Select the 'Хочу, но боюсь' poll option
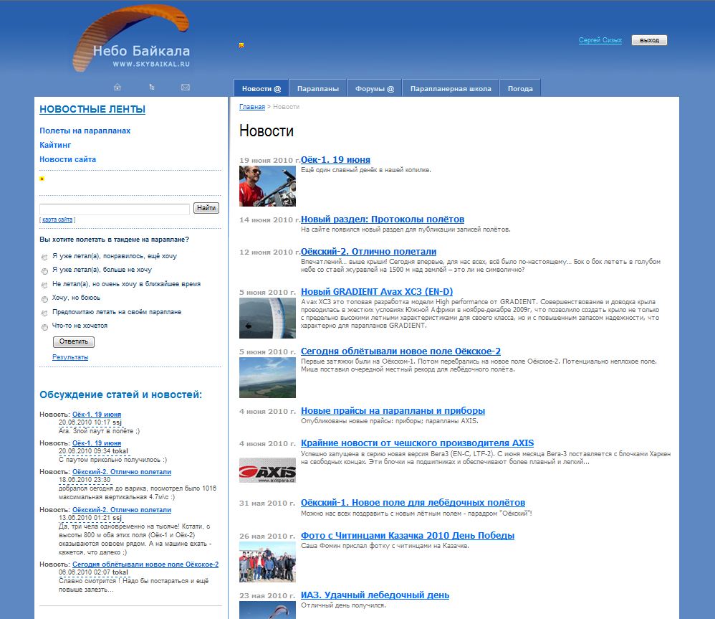 [45, 299]
